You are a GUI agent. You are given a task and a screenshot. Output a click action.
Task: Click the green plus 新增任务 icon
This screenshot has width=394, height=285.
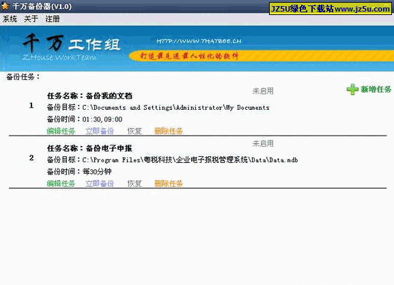(x=352, y=89)
